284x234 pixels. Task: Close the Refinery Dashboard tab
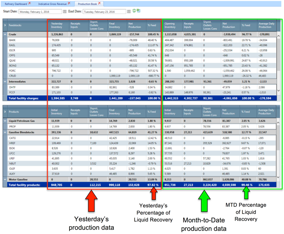click(30, 3)
